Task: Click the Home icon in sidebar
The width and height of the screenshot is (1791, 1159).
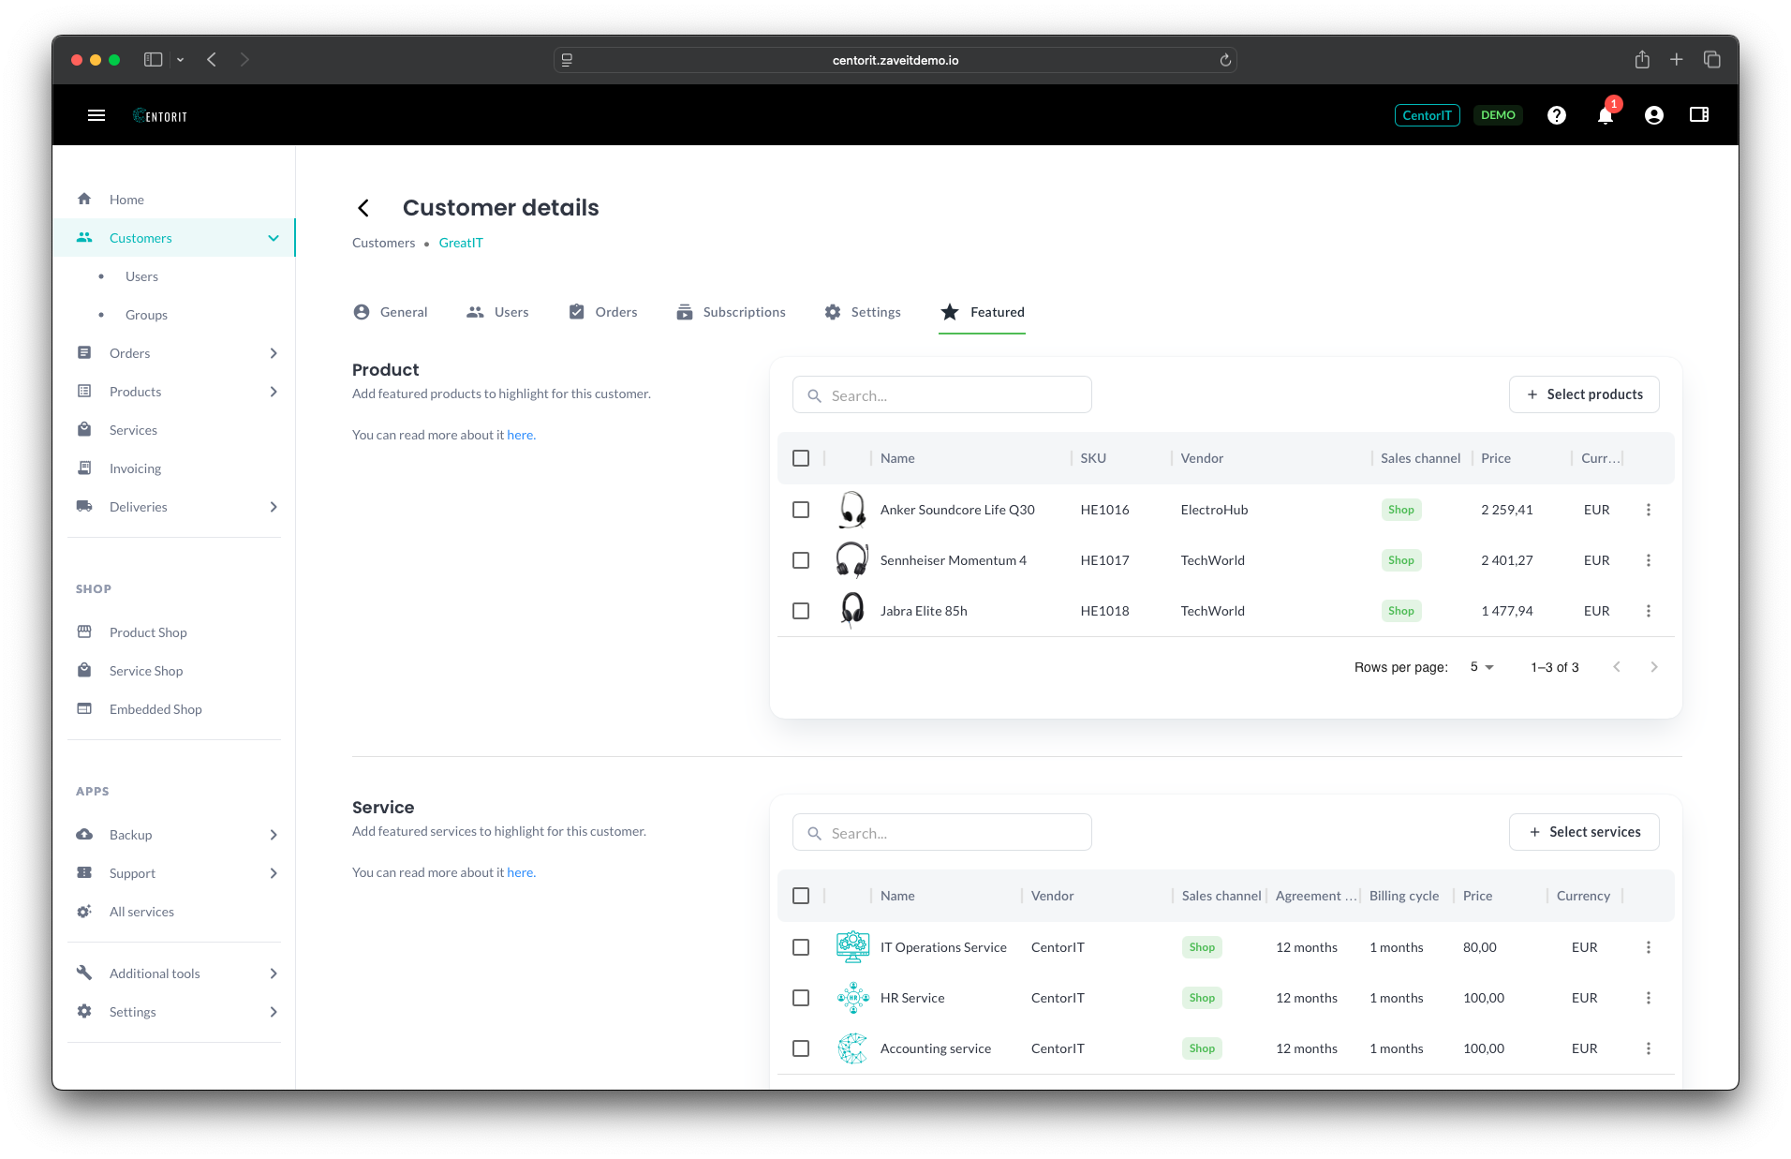Action: 84,199
